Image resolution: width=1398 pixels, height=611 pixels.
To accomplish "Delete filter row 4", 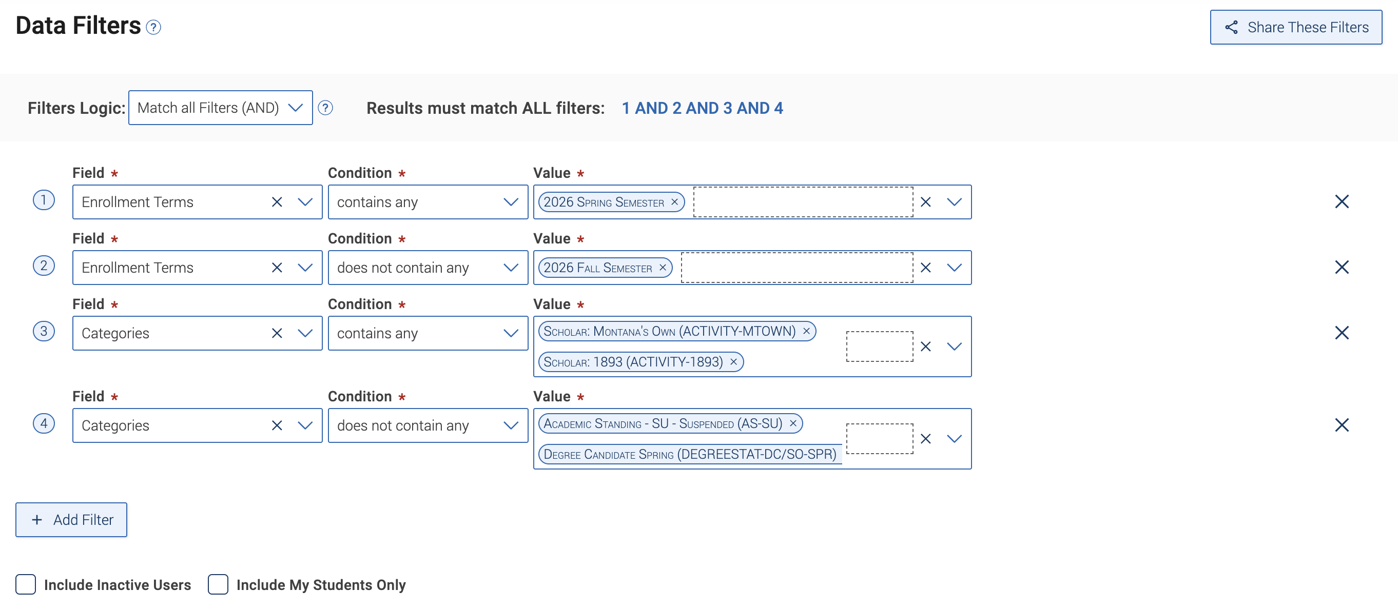I will point(1342,425).
